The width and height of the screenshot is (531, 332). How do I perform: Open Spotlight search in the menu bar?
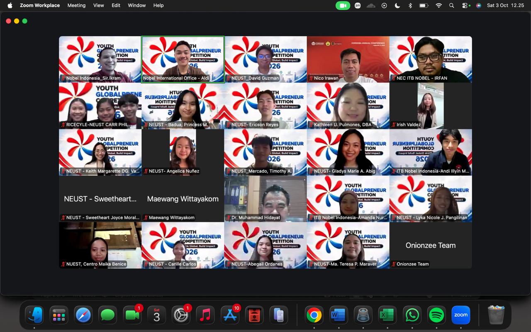452,5
